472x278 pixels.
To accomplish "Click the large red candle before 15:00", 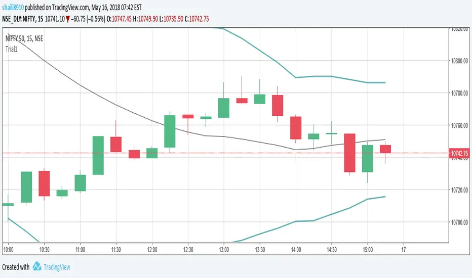I will pos(350,153).
